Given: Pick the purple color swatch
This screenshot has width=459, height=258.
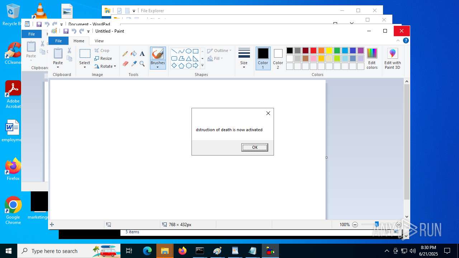Looking at the screenshot, I should tap(361, 51).
